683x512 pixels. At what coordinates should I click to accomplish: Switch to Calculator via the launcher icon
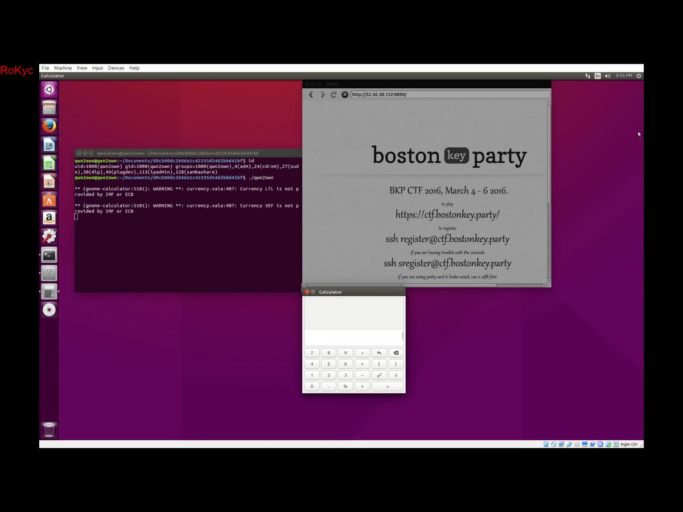49,292
